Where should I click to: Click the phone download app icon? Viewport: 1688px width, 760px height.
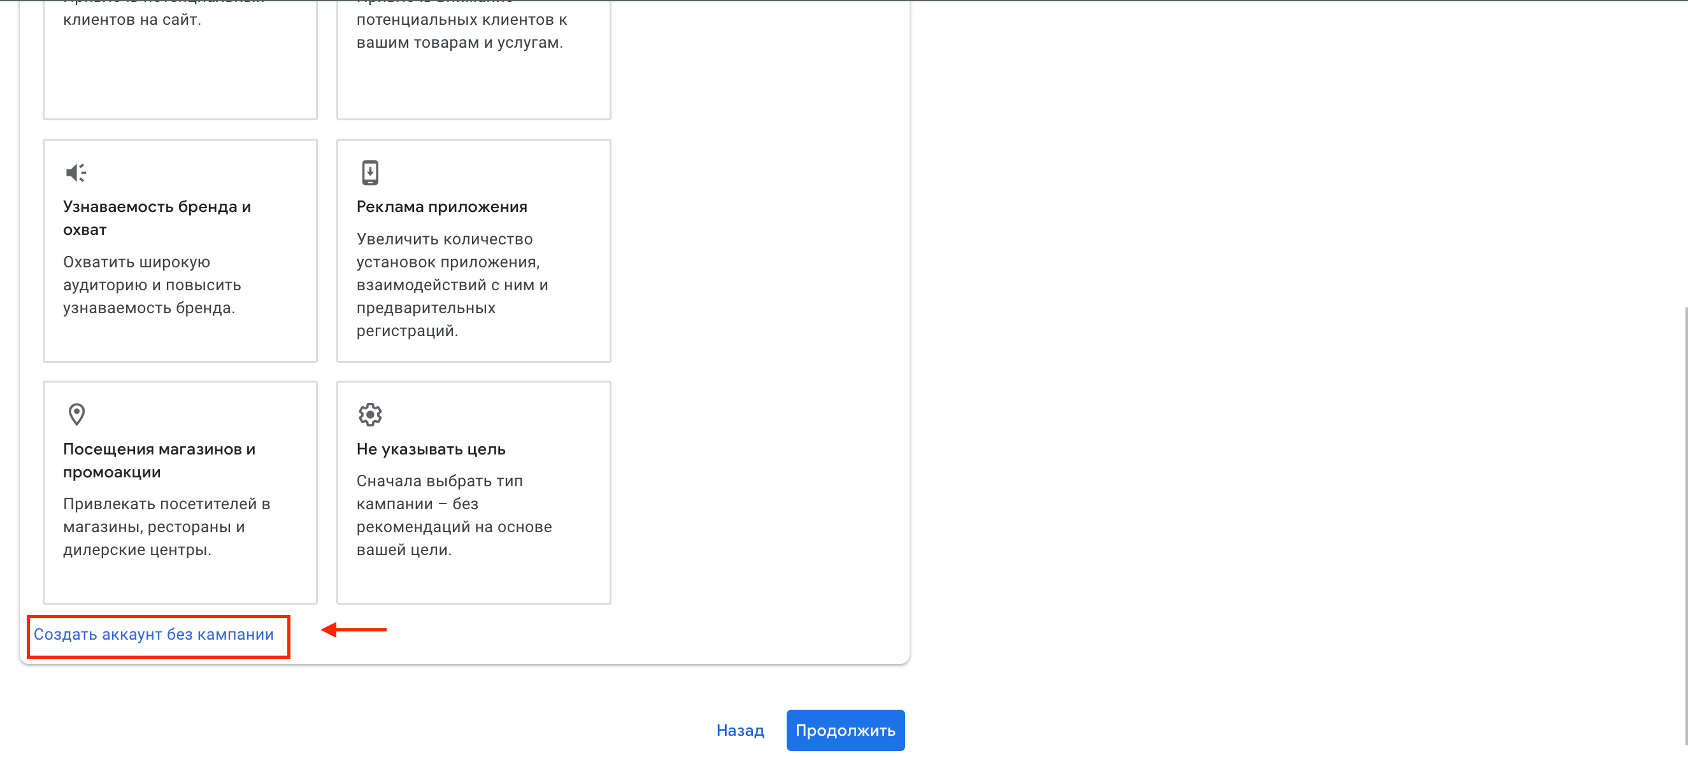[369, 172]
